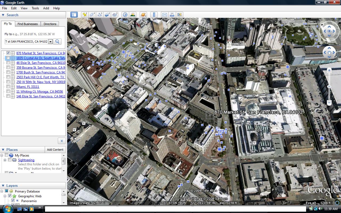
Task: Click the Primary Database layers icon
Action: coord(11,191)
